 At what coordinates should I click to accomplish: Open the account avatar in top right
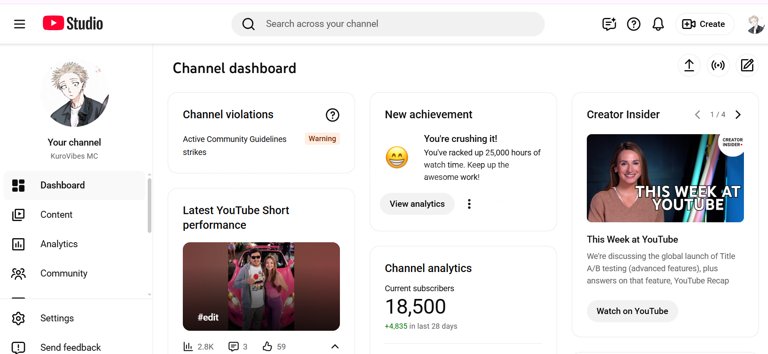click(x=755, y=24)
